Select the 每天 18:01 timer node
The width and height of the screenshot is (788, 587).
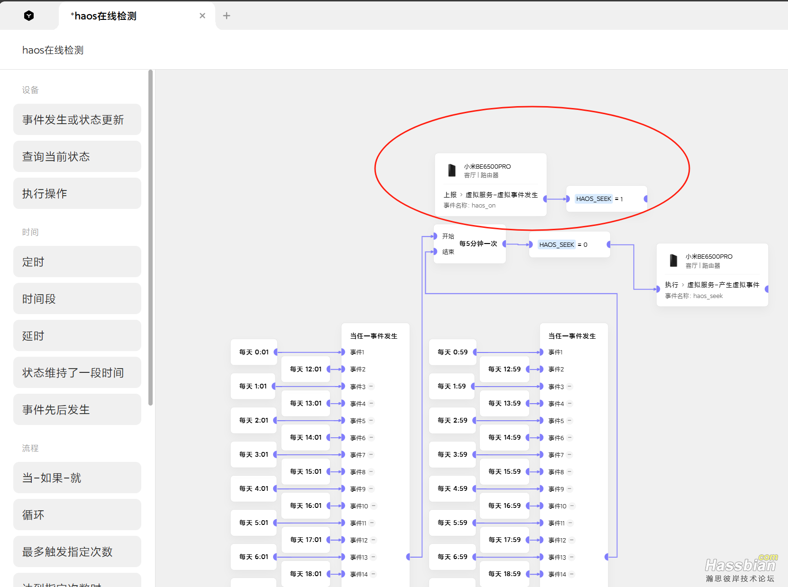(x=306, y=574)
